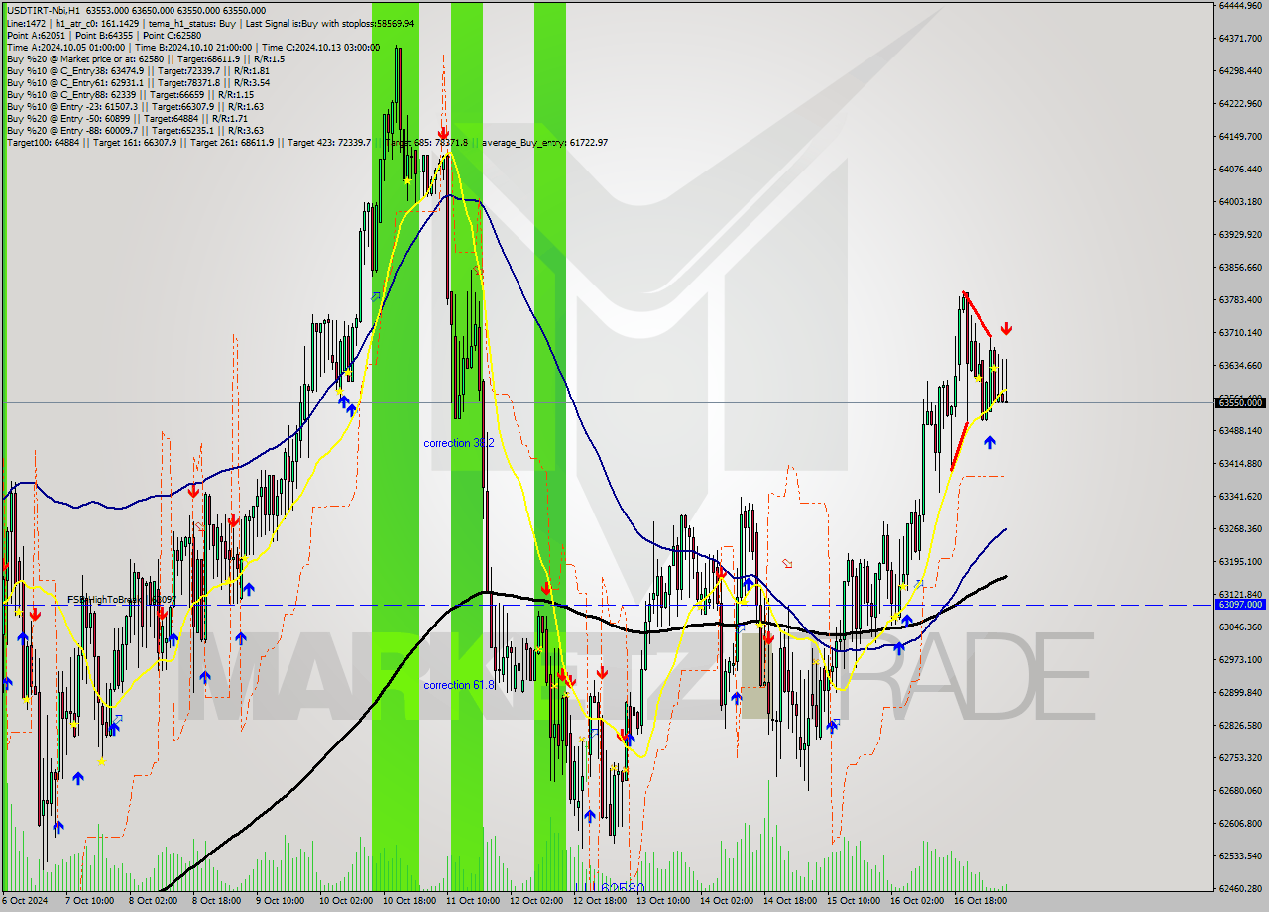Viewport: 1269px width, 912px height.
Task: Click the red sell arrow above the latest candles
Action: tap(1006, 328)
